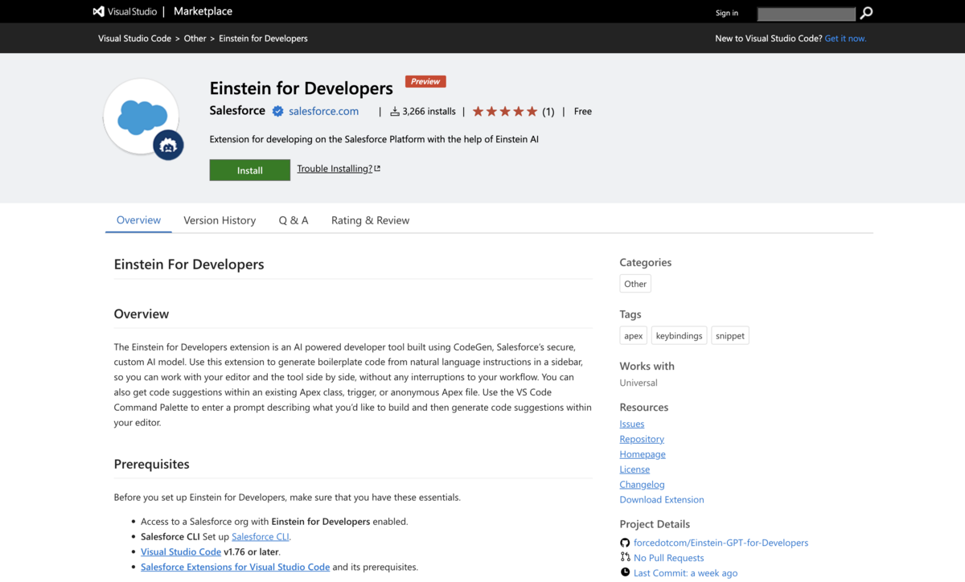This screenshot has height=582, width=965.
Task: Open the Rating & Review tab
Action: tap(370, 219)
